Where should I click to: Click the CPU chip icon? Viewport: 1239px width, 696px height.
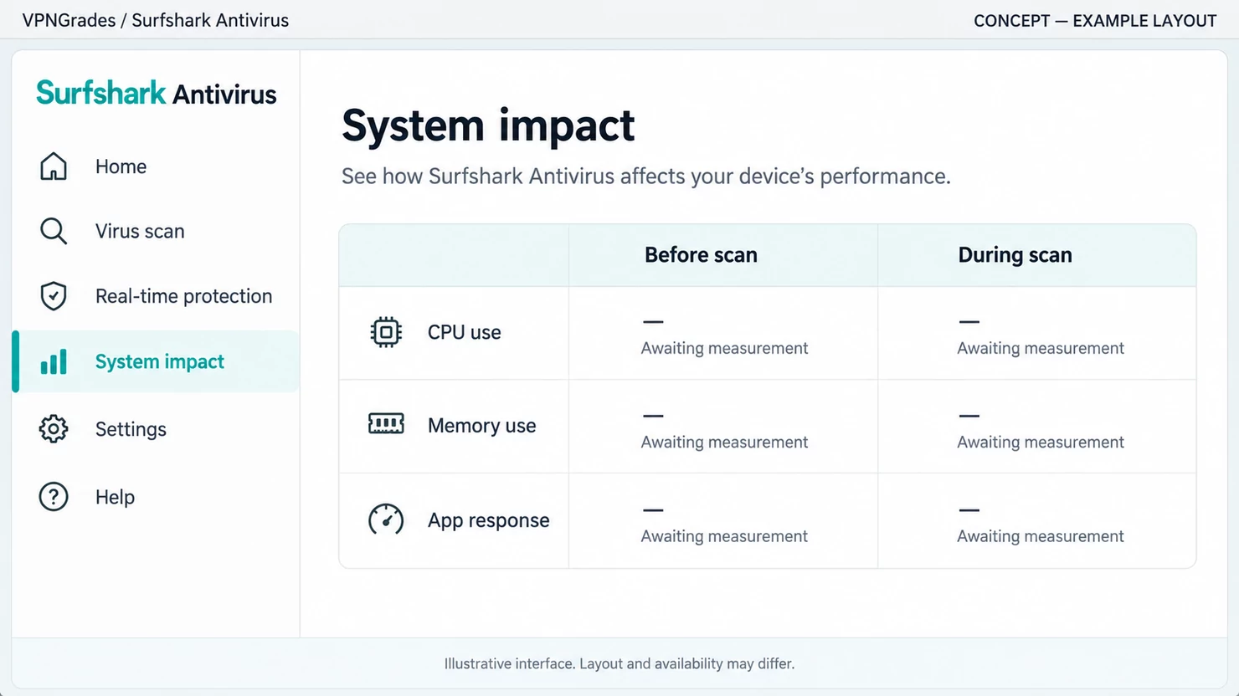click(386, 332)
